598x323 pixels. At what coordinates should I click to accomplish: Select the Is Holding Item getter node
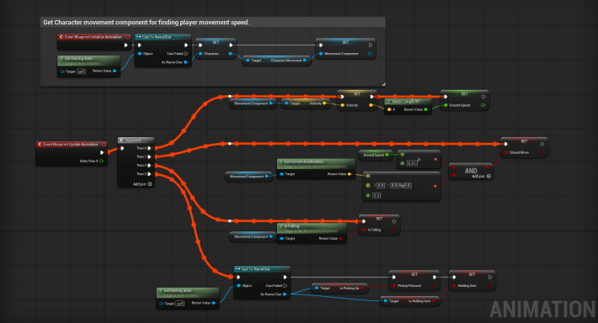pyautogui.click(x=409, y=301)
